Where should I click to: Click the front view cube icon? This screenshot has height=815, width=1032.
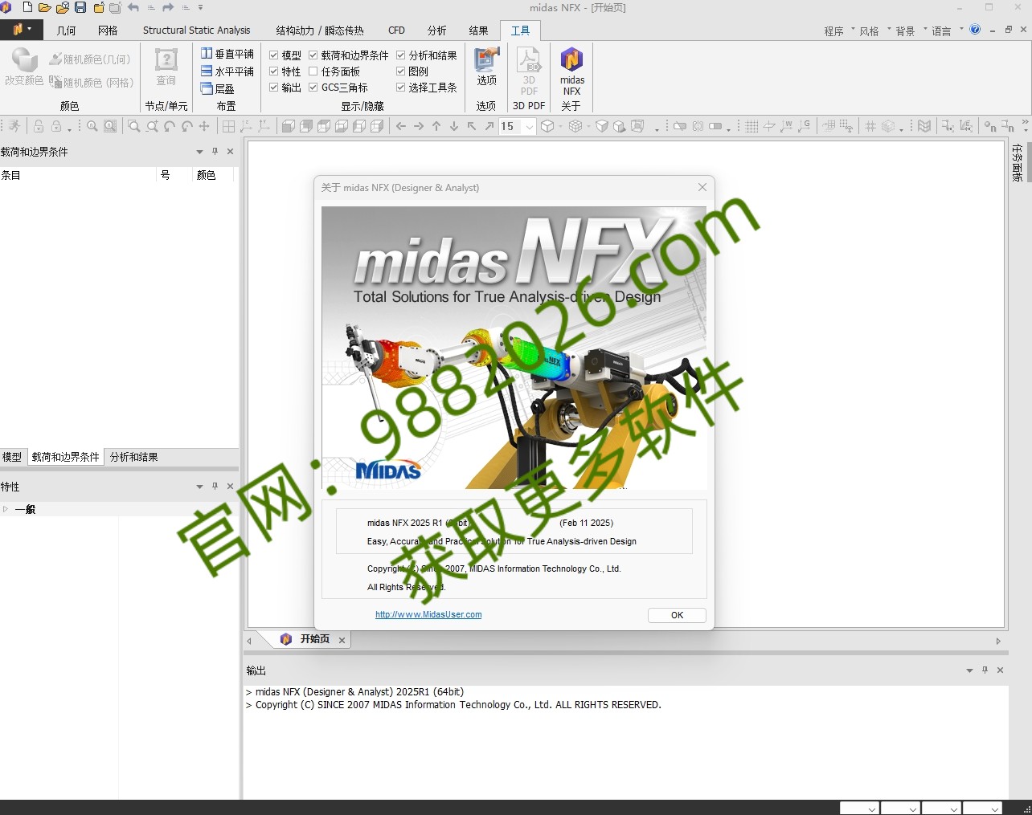click(289, 126)
